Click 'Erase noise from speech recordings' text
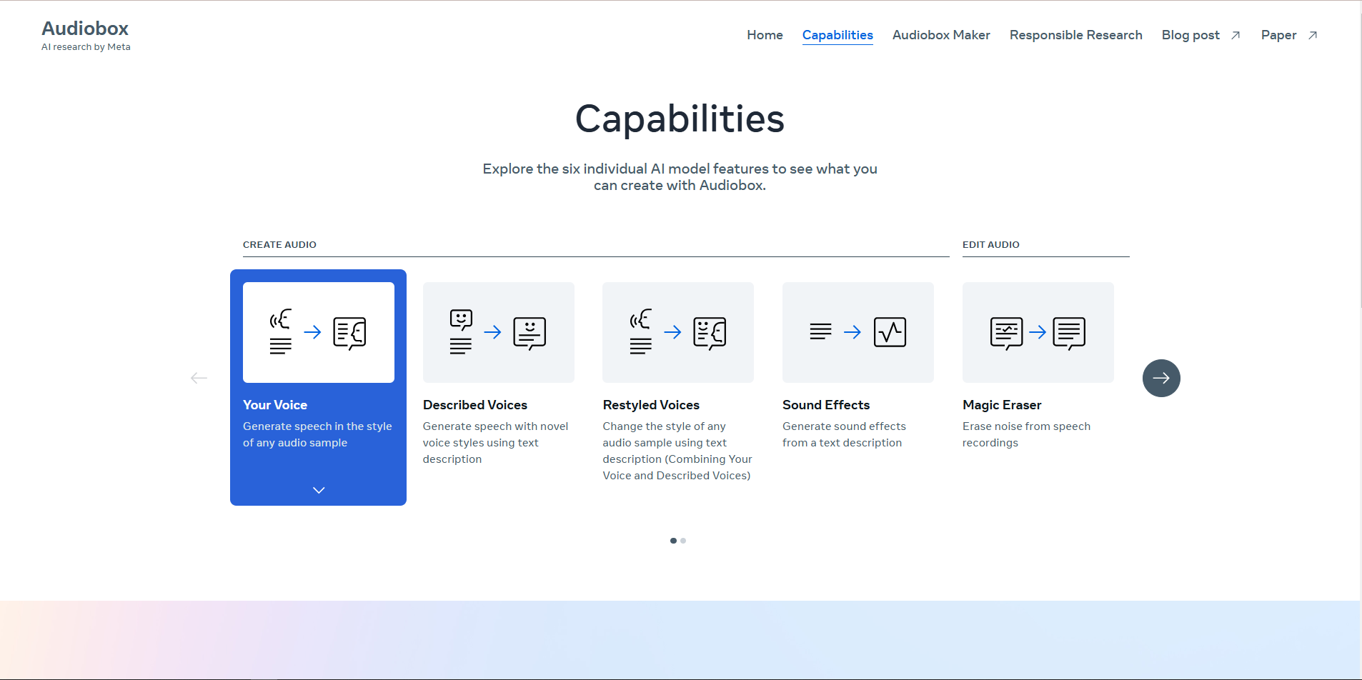This screenshot has width=1362, height=680. click(1026, 434)
